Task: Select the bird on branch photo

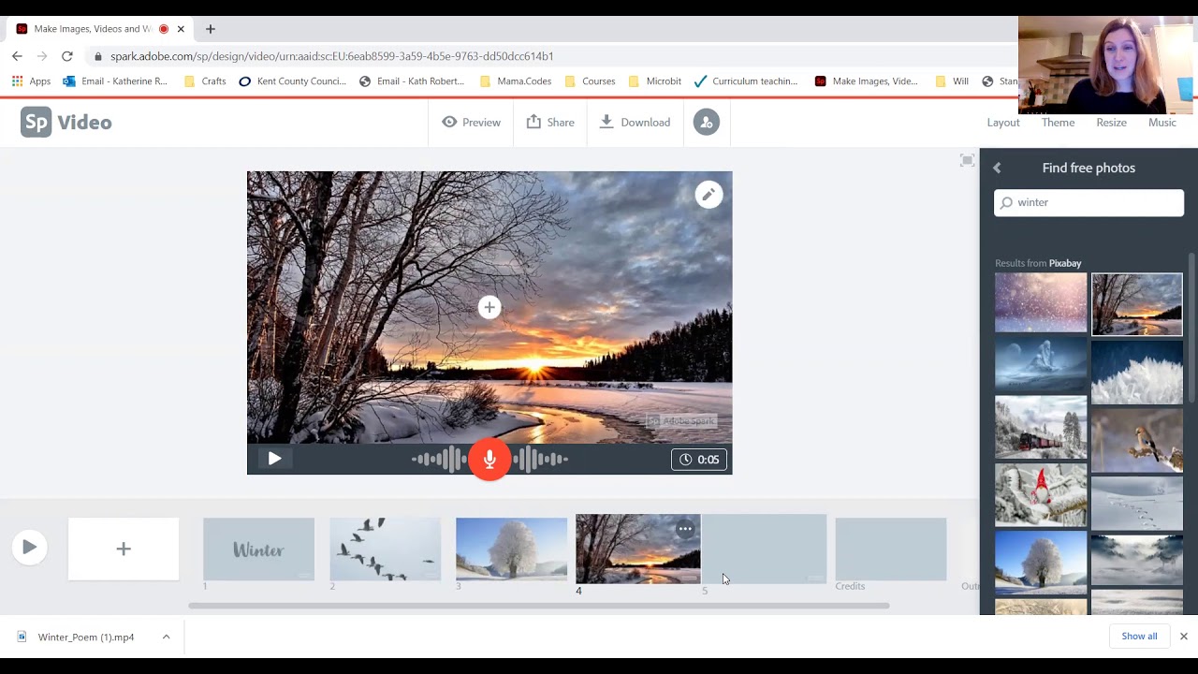Action: point(1136,440)
